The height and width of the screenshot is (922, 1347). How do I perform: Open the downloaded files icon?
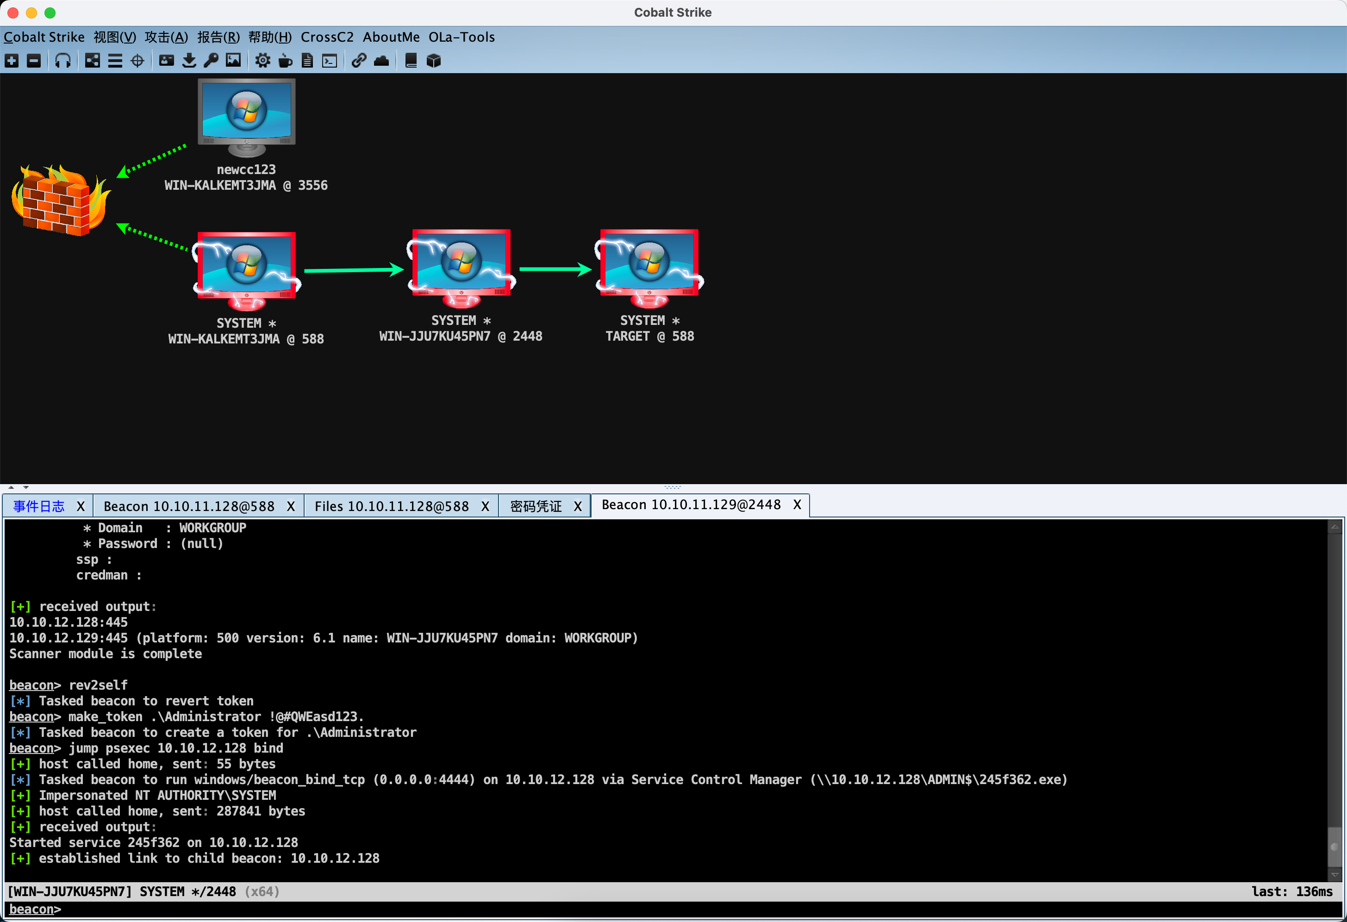pos(189,60)
